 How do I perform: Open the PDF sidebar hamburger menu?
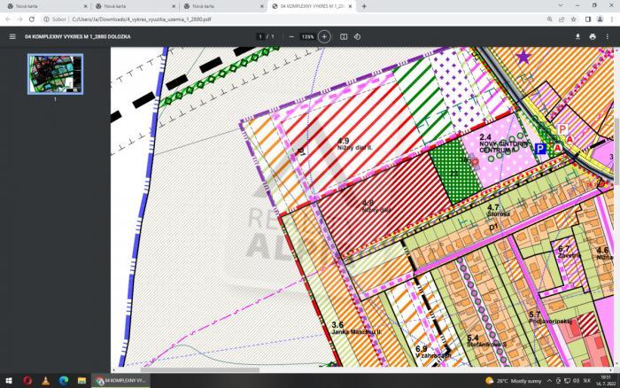(12, 36)
